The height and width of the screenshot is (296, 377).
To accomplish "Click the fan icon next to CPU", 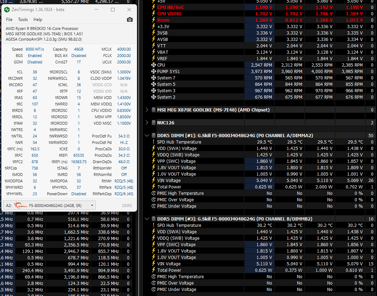I will click(x=153, y=65).
